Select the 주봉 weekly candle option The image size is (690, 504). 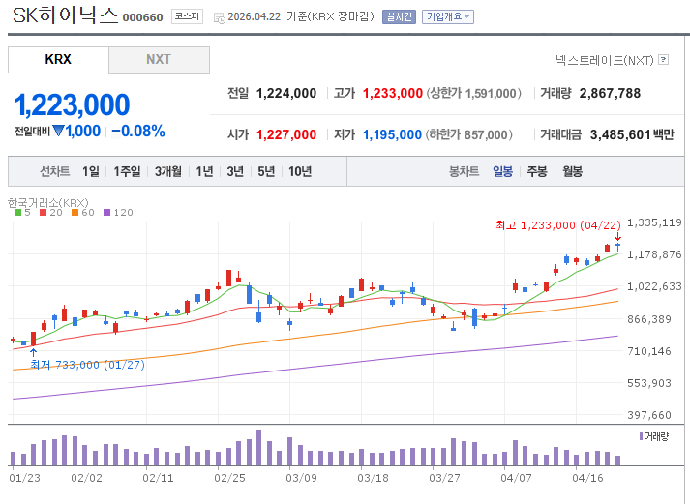pyautogui.click(x=537, y=171)
